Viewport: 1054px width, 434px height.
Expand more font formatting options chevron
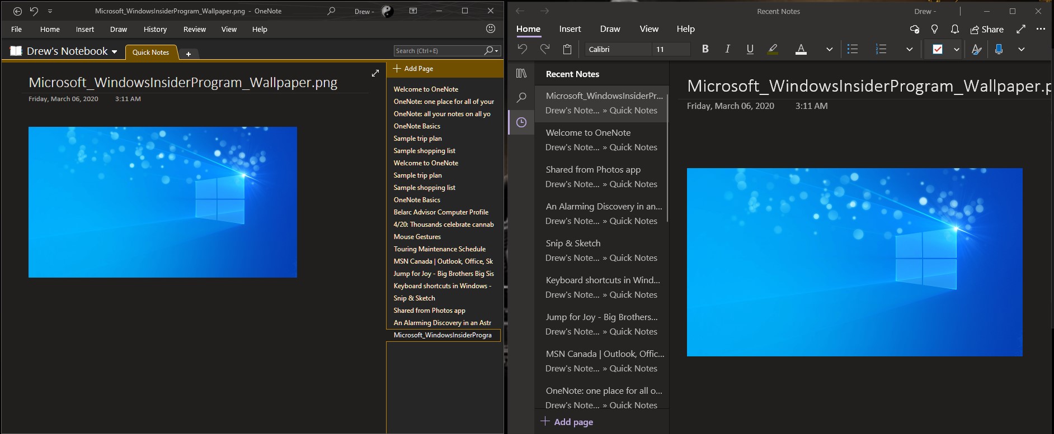click(x=829, y=49)
